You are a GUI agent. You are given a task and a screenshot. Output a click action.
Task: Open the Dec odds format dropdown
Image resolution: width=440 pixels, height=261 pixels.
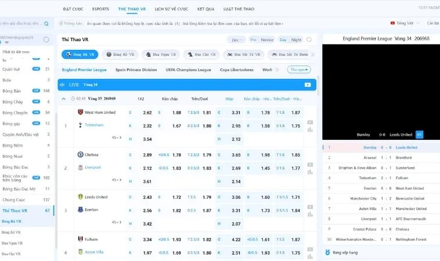point(237,40)
